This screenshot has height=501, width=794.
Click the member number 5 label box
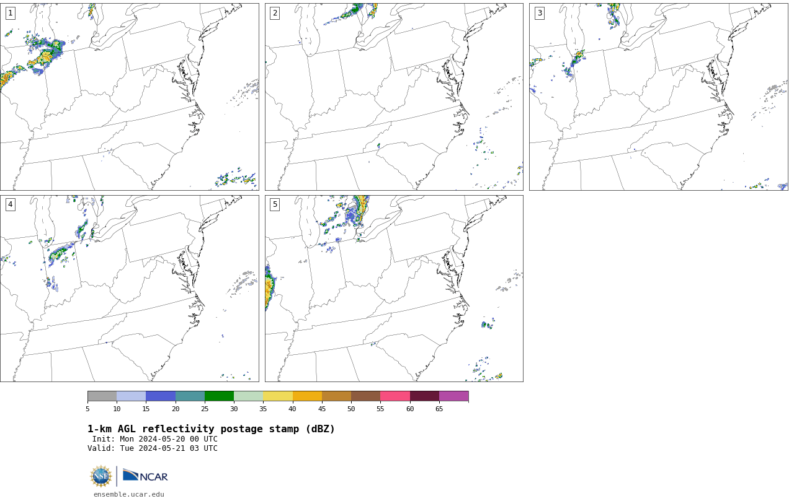click(x=275, y=204)
